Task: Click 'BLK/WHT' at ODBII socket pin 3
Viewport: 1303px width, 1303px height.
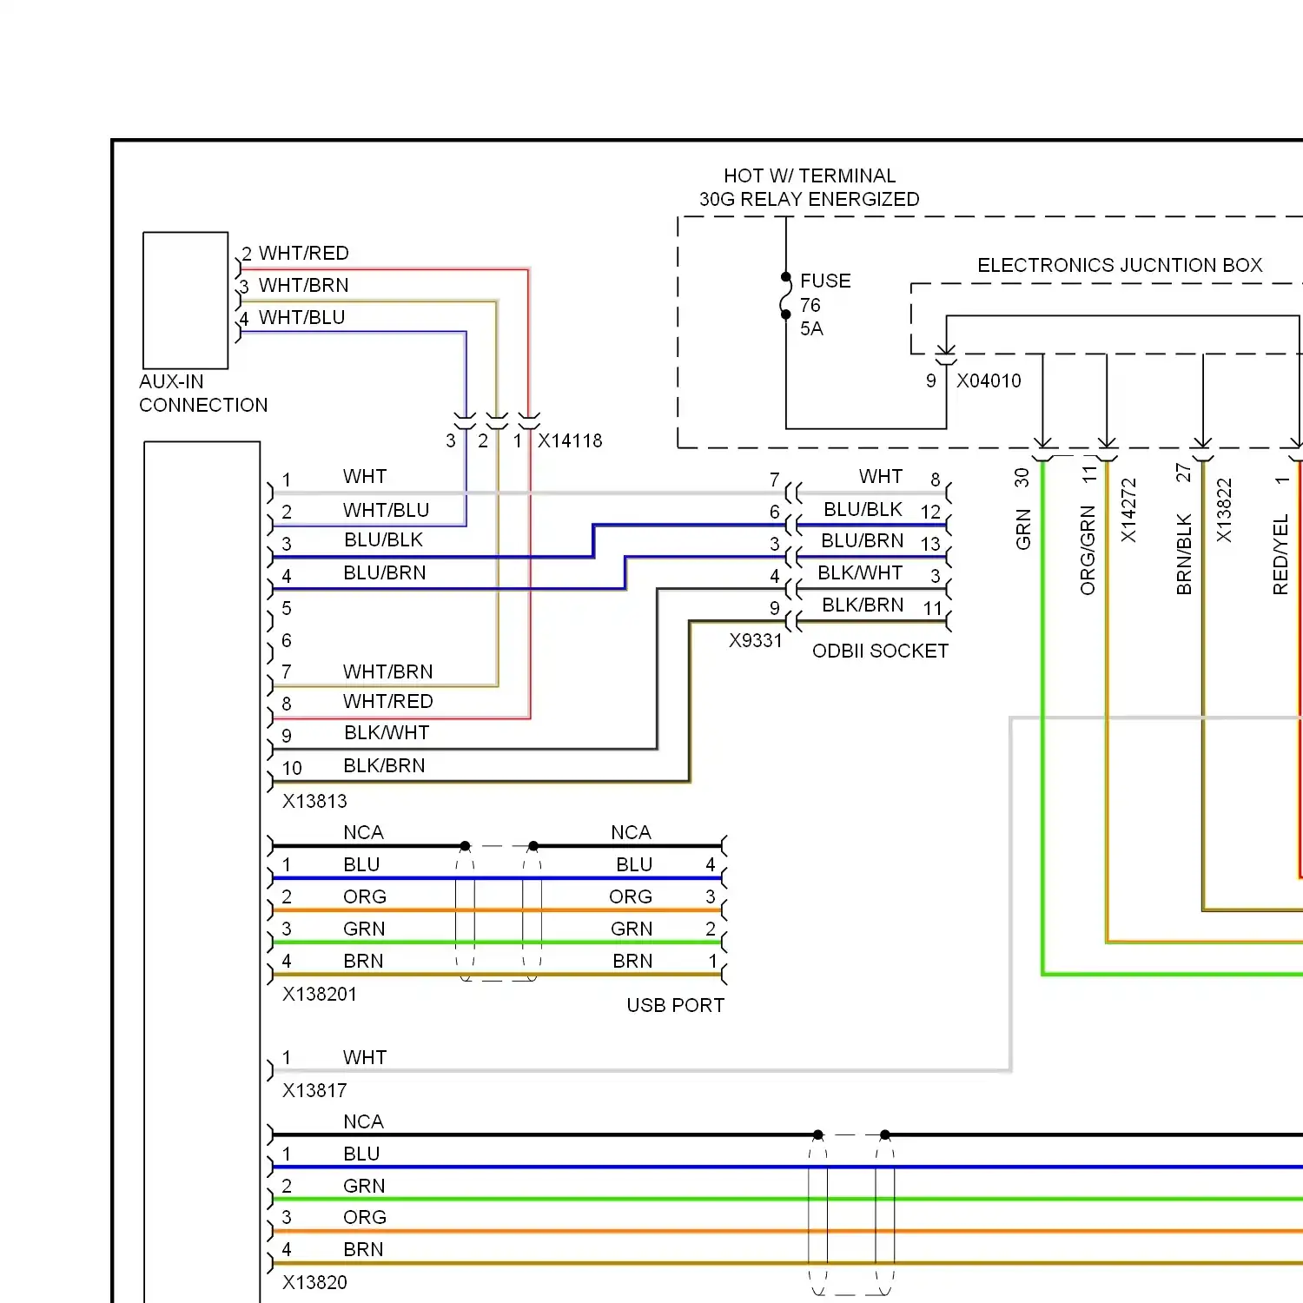Action: tap(860, 572)
